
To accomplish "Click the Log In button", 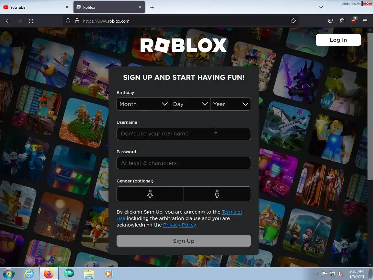I will [338, 40].
